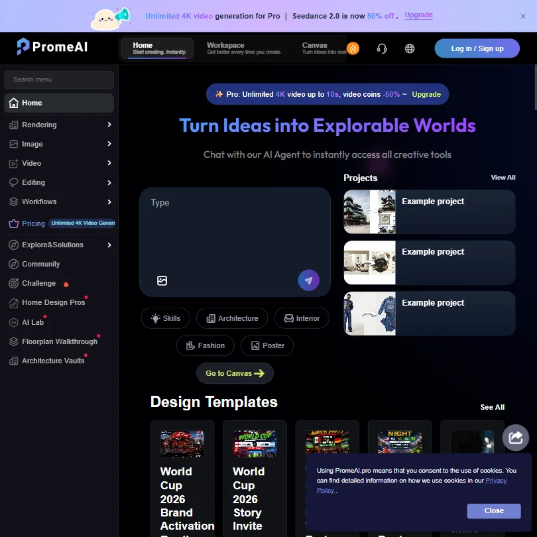Image resolution: width=537 pixels, height=537 pixels.
Task: Click the floating share icon
Action: [x=515, y=438]
